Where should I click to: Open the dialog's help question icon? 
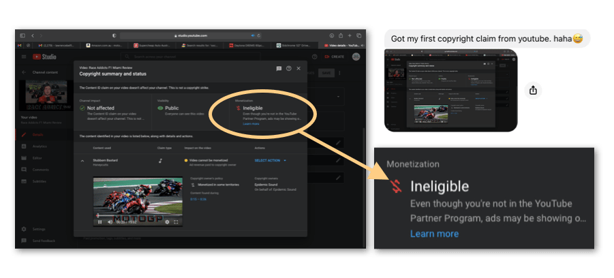288,69
